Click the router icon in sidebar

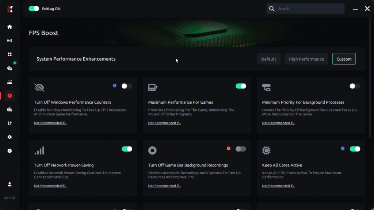[x=9, y=82]
